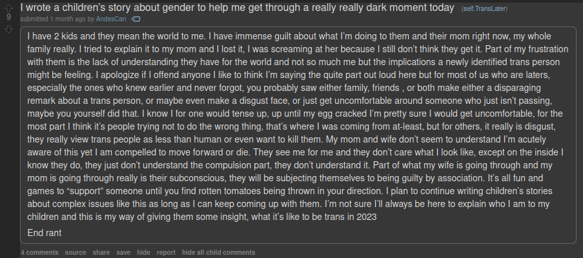View the post source
Image resolution: width=583 pixels, height=258 pixels.
point(75,252)
